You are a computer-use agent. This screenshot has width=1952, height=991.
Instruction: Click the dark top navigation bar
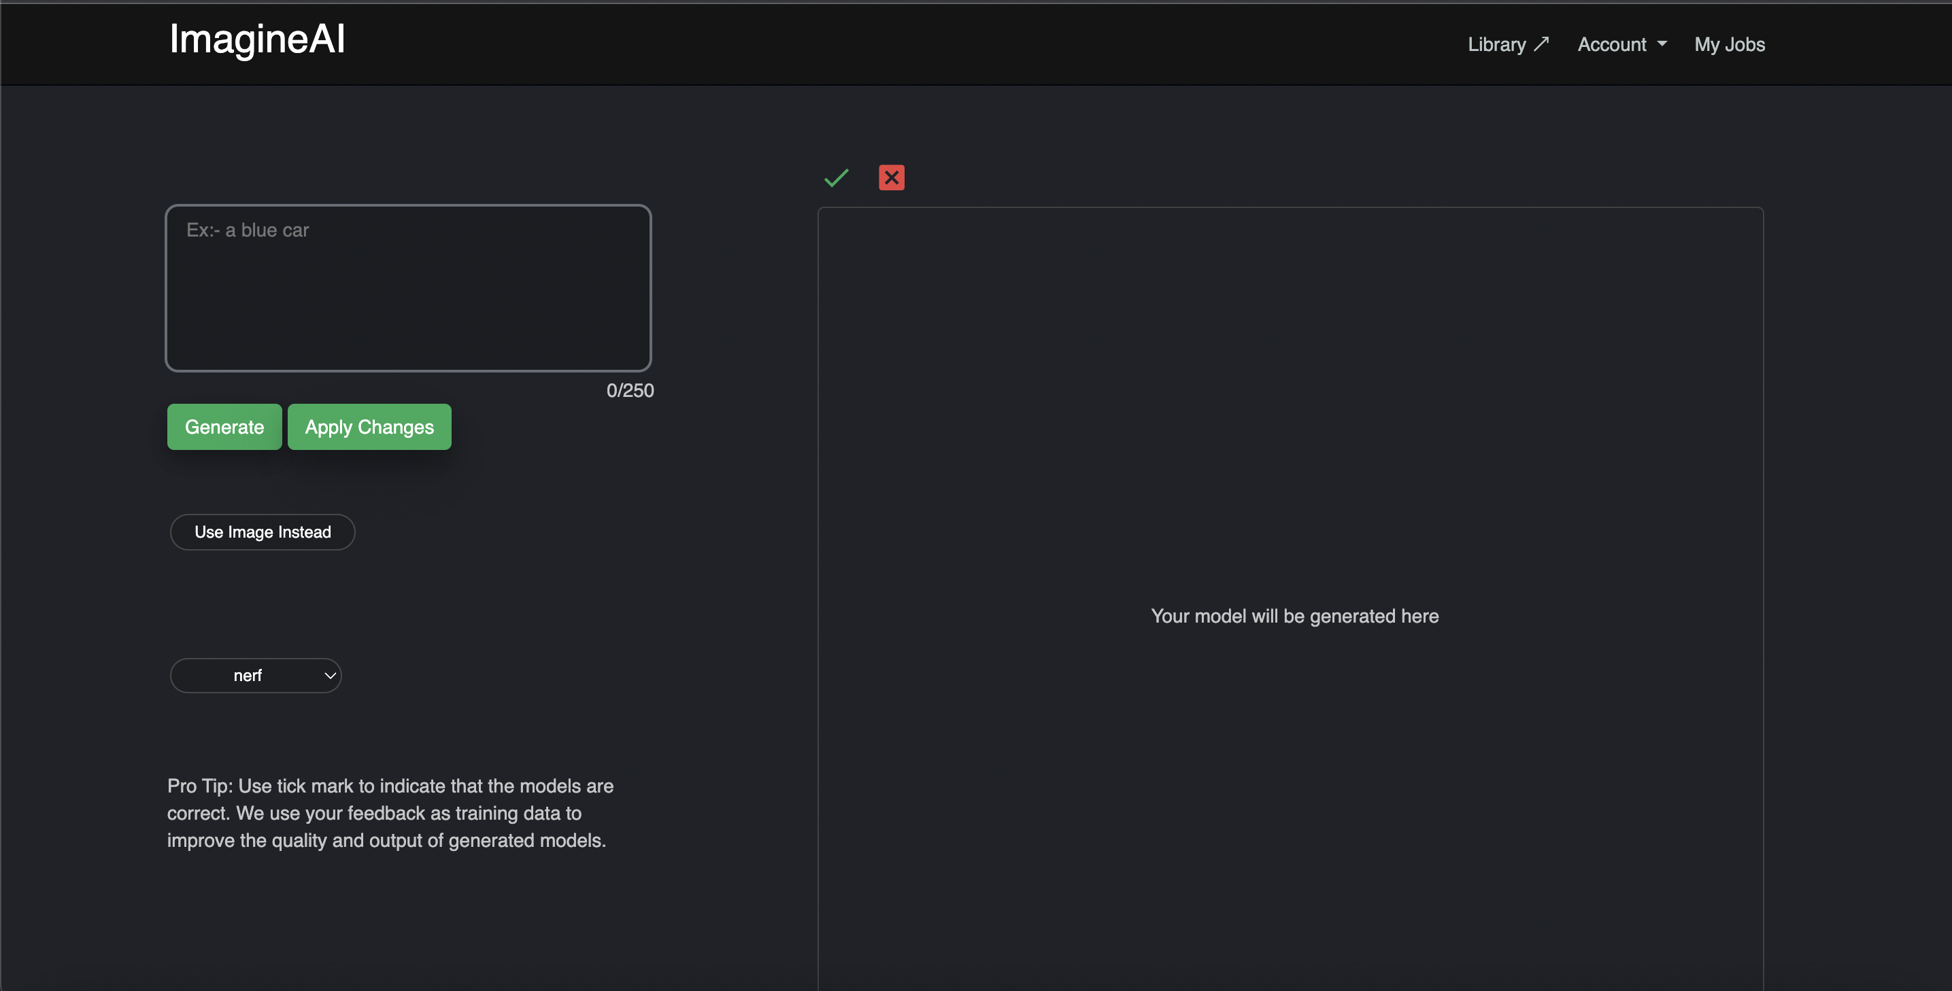click(909, 44)
